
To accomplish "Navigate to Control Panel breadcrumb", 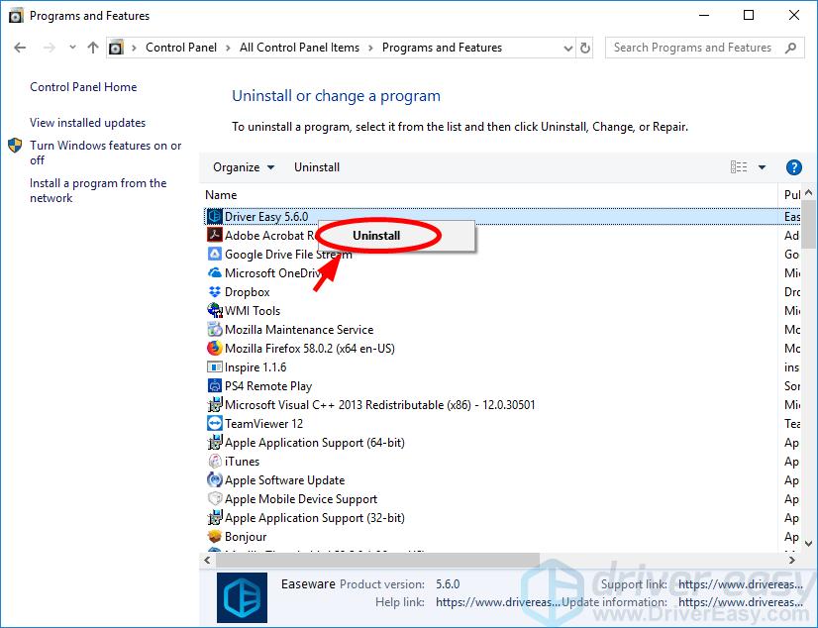I will [x=181, y=48].
